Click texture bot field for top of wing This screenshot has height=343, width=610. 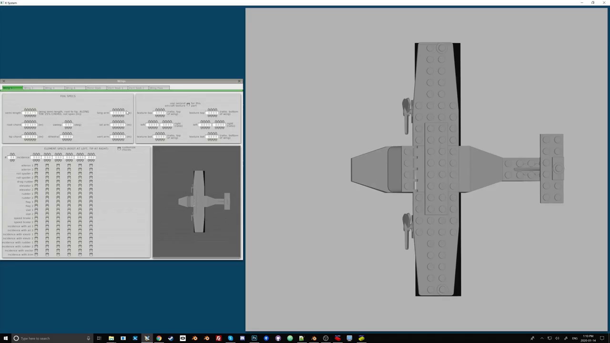[160, 137]
